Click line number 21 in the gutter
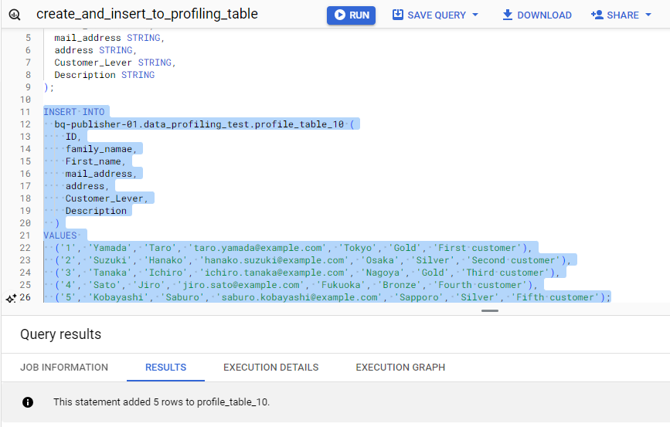This screenshot has height=427, width=670. pos(26,236)
